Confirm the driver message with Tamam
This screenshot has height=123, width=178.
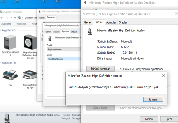[x=153, y=99]
